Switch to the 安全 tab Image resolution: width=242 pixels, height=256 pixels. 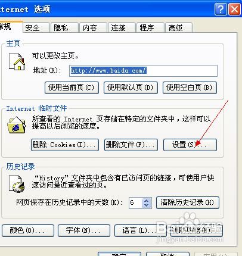(x=36, y=27)
